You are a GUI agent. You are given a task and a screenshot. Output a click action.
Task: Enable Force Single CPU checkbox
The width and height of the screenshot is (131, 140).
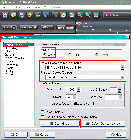[x=42, y=112]
